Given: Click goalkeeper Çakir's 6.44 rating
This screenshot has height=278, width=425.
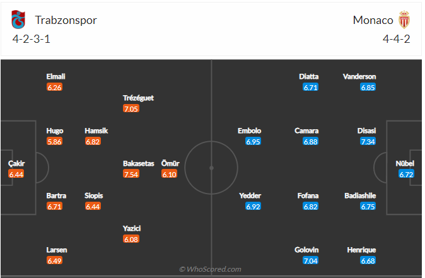Looking at the screenshot, I should pyautogui.click(x=16, y=173).
